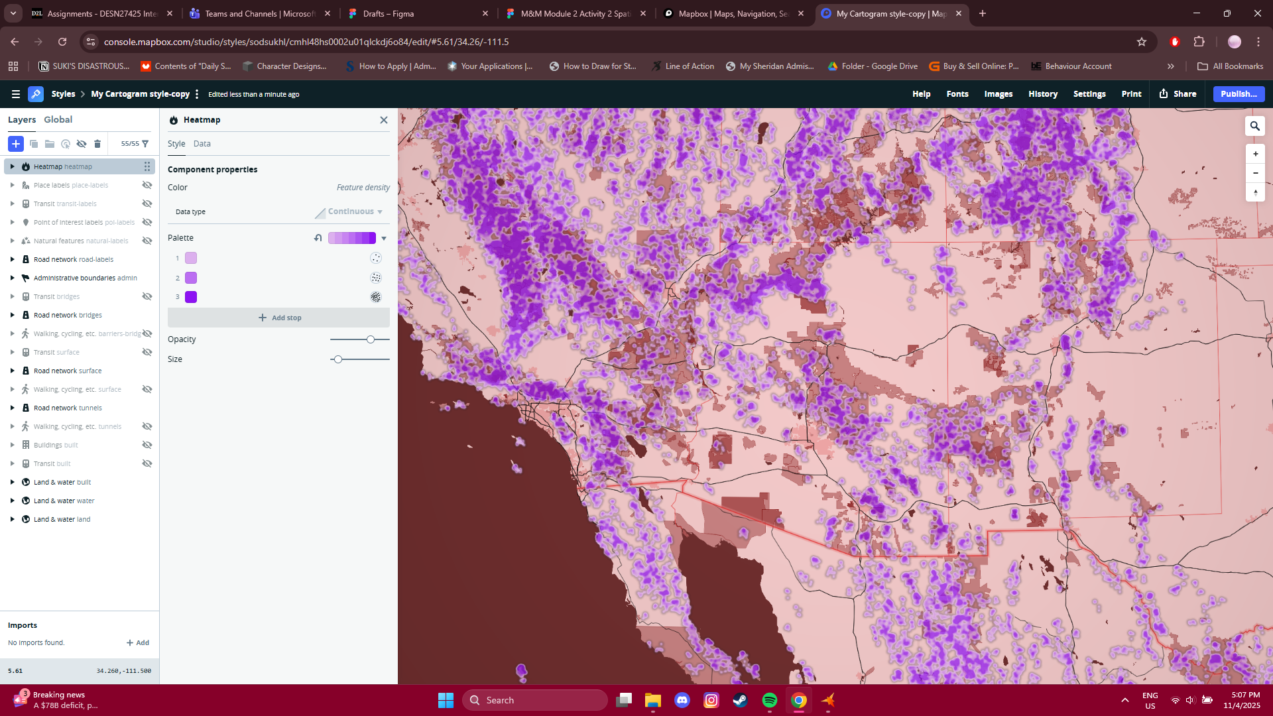The width and height of the screenshot is (1273, 716).
Task: Click the delete layer trash icon
Action: pyautogui.click(x=97, y=144)
